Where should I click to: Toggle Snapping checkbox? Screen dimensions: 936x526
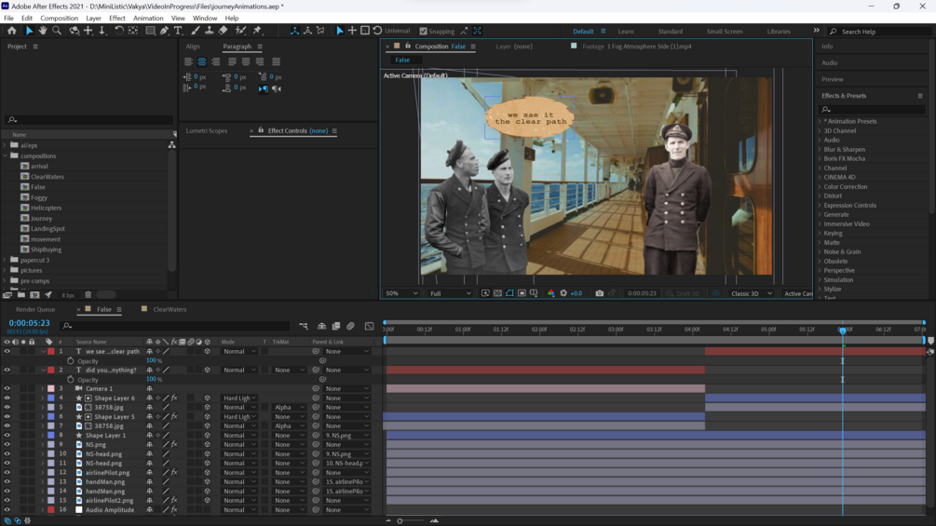click(423, 31)
